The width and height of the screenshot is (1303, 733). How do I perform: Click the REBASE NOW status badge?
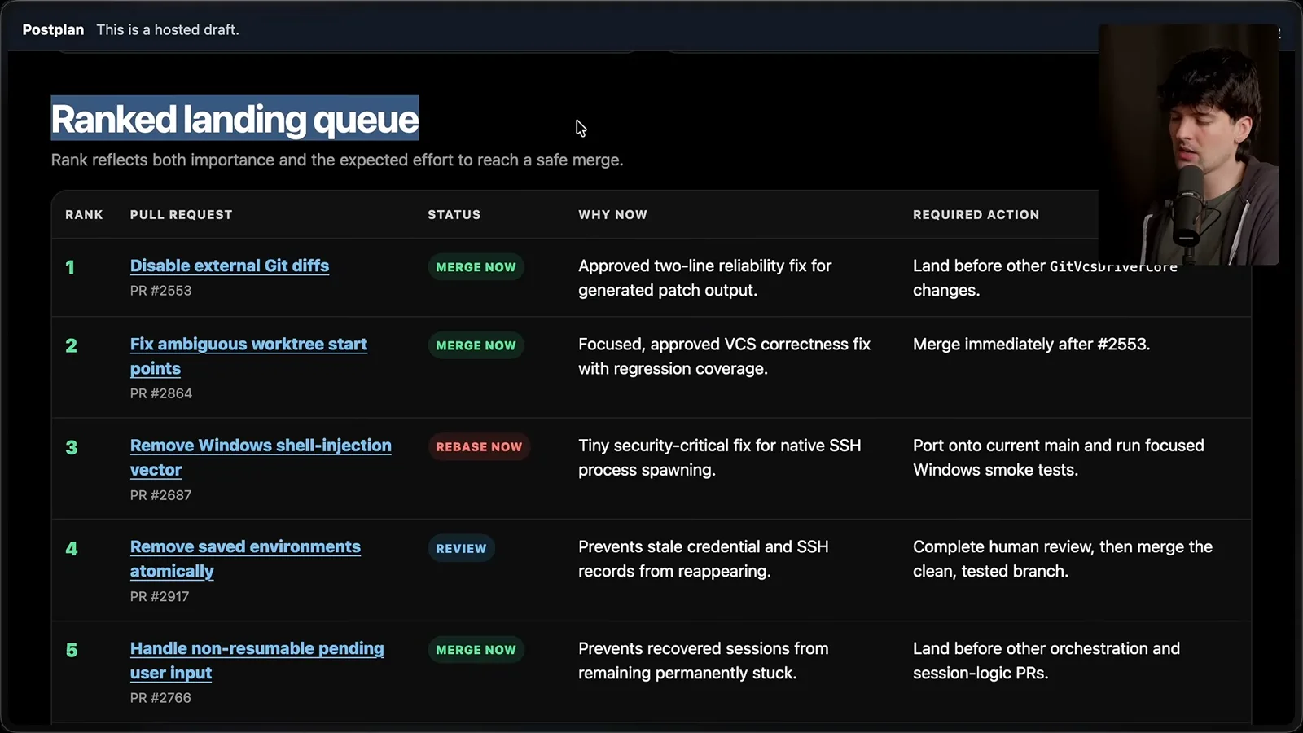pos(479,447)
